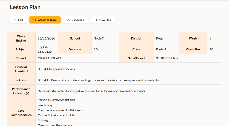This screenshot has width=229, height=126.
Task: Select the Download button label
Action: [x=78, y=20]
